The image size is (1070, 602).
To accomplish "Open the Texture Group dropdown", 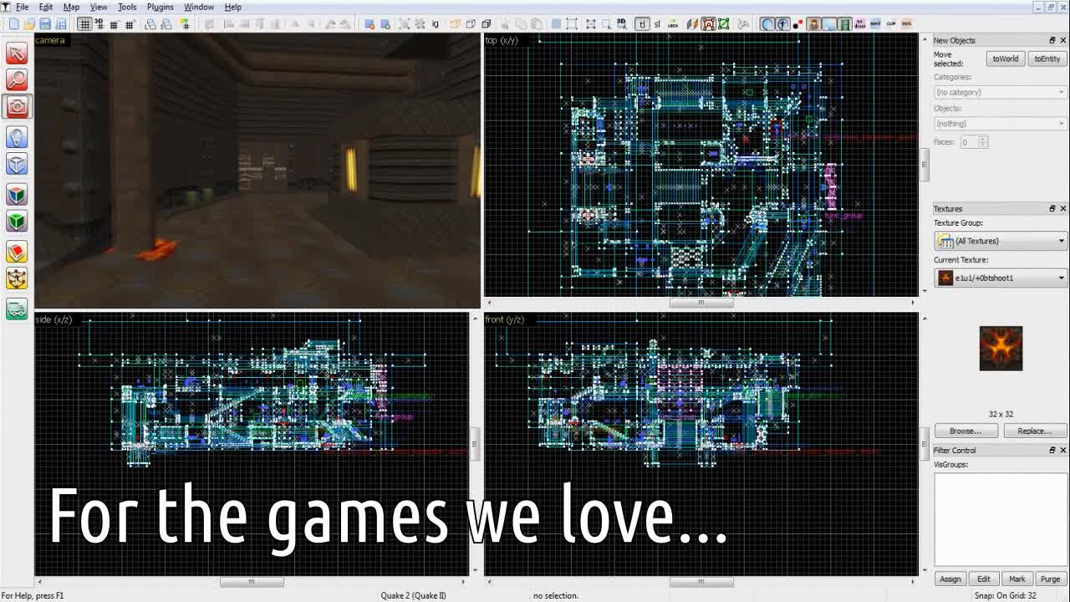I will click(1000, 241).
